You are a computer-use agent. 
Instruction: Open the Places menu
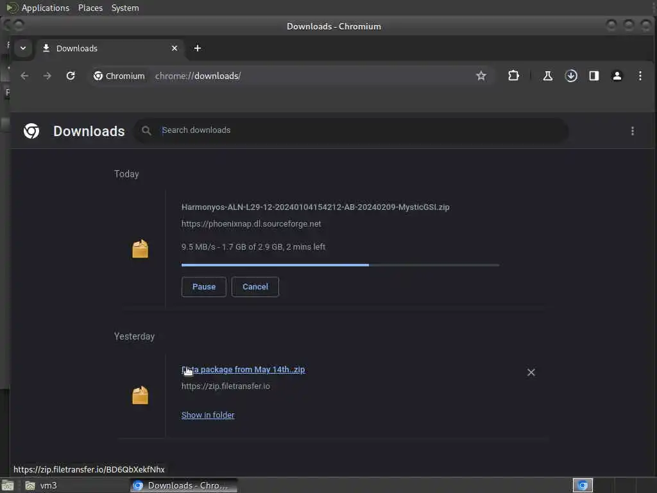coord(90,8)
